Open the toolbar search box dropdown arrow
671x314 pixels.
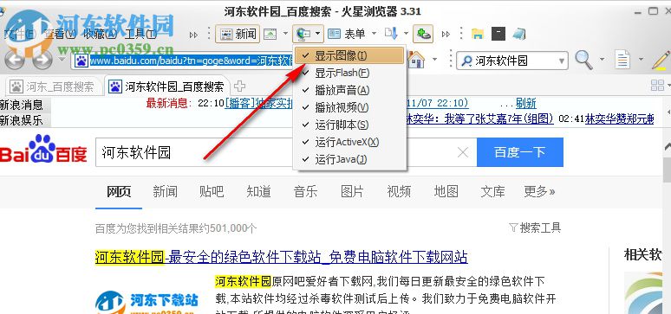click(562, 61)
